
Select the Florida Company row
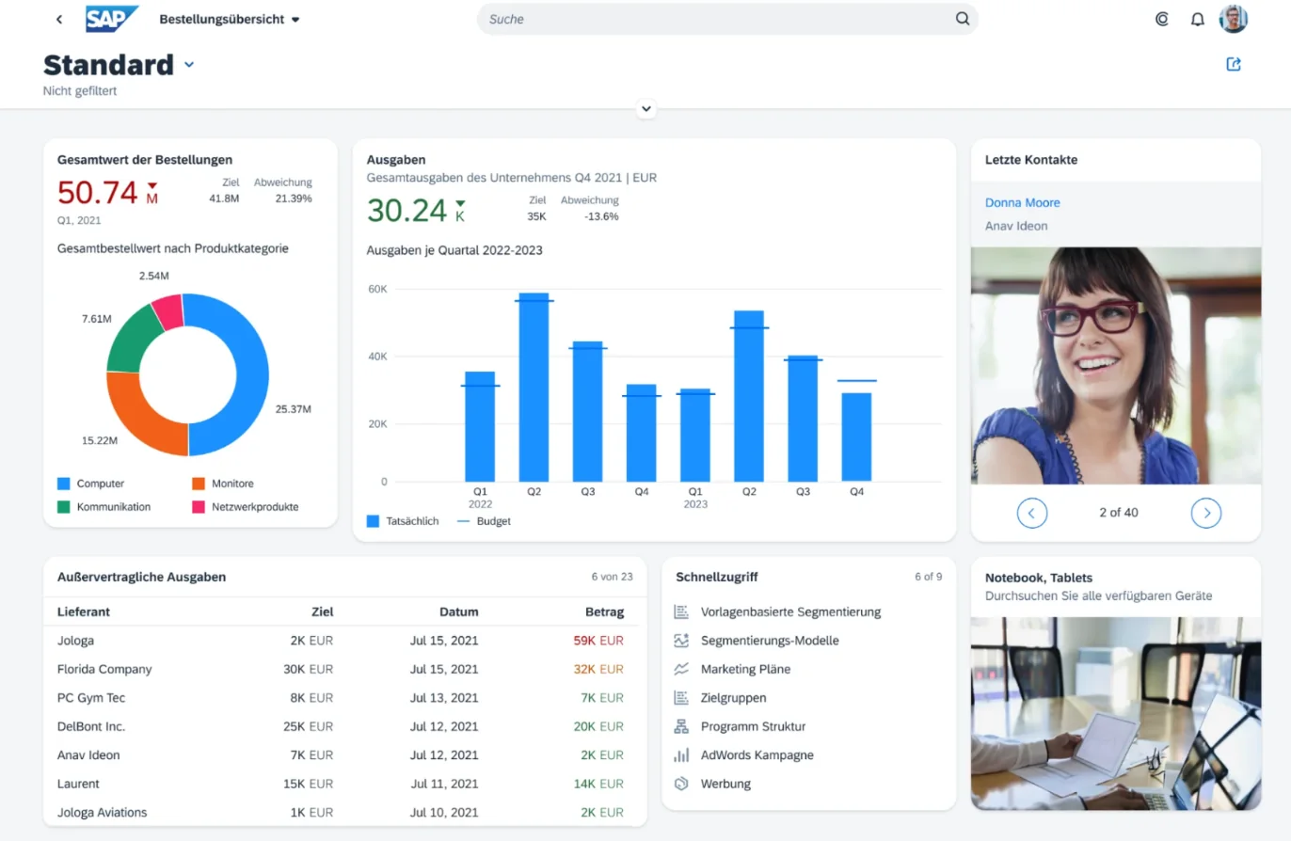[x=345, y=669]
